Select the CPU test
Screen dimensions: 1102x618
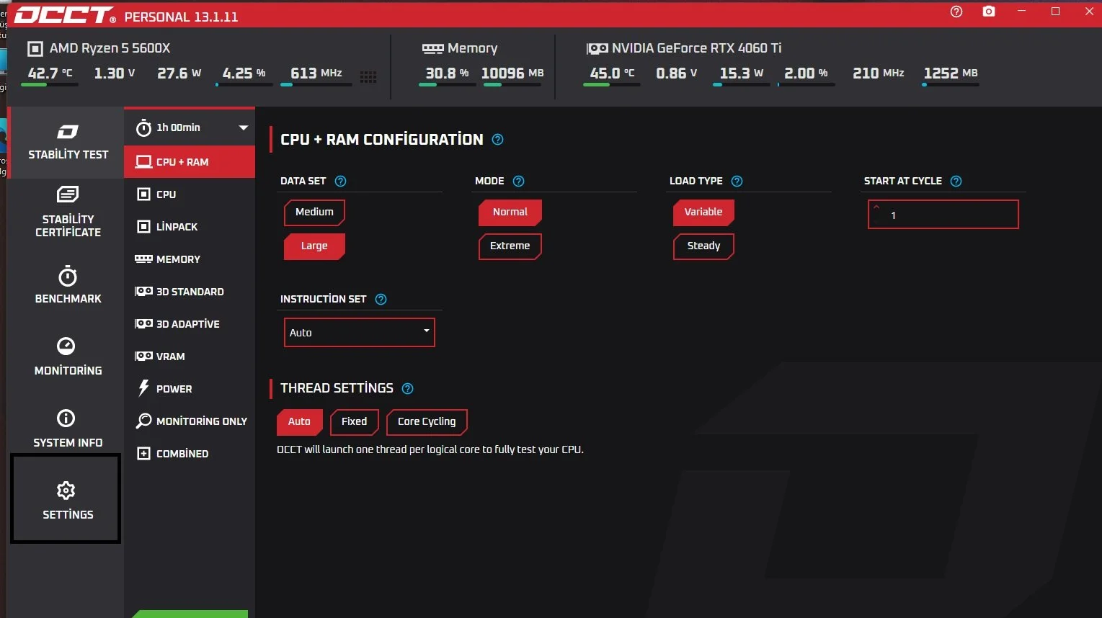(x=190, y=194)
